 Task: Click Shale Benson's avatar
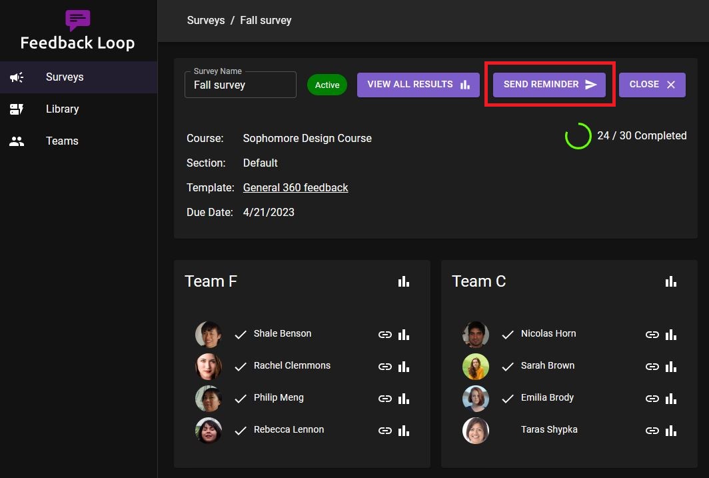tap(209, 335)
